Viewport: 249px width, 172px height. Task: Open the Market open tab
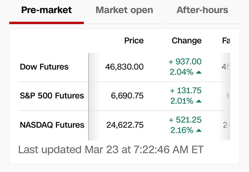coord(124,10)
